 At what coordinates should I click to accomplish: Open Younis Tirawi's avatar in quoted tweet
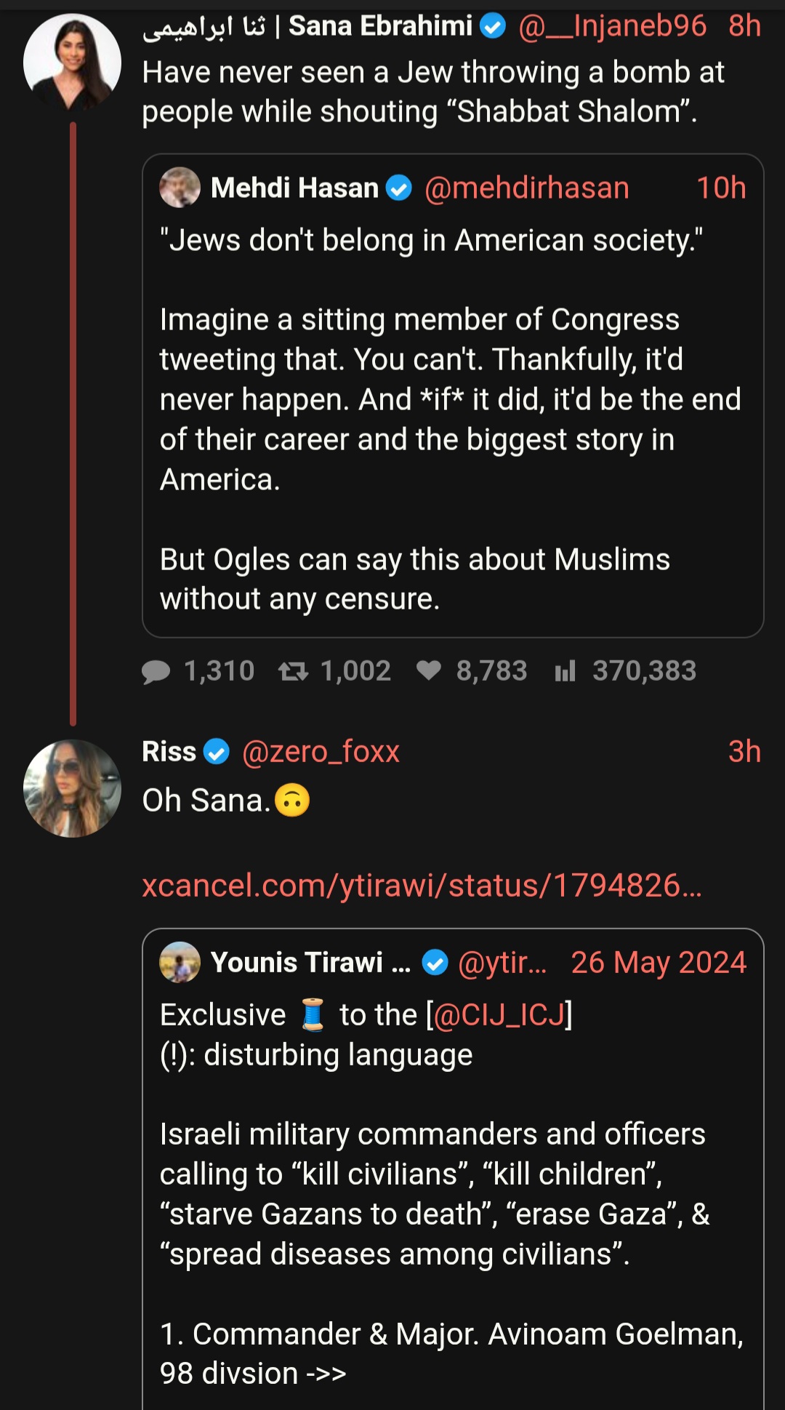coord(180,962)
